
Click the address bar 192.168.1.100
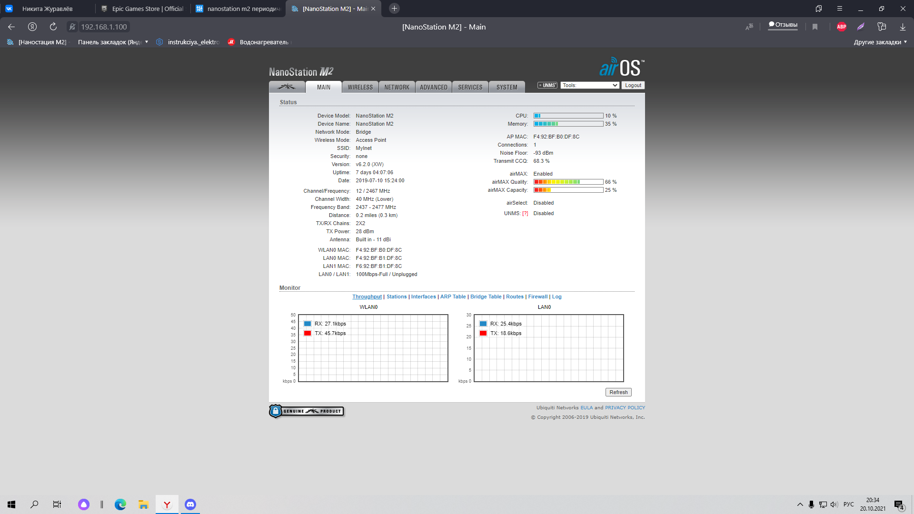(104, 27)
